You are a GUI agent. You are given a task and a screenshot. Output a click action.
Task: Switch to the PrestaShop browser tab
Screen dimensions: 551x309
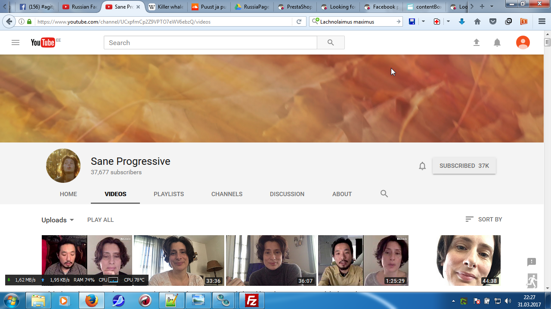click(295, 7)
